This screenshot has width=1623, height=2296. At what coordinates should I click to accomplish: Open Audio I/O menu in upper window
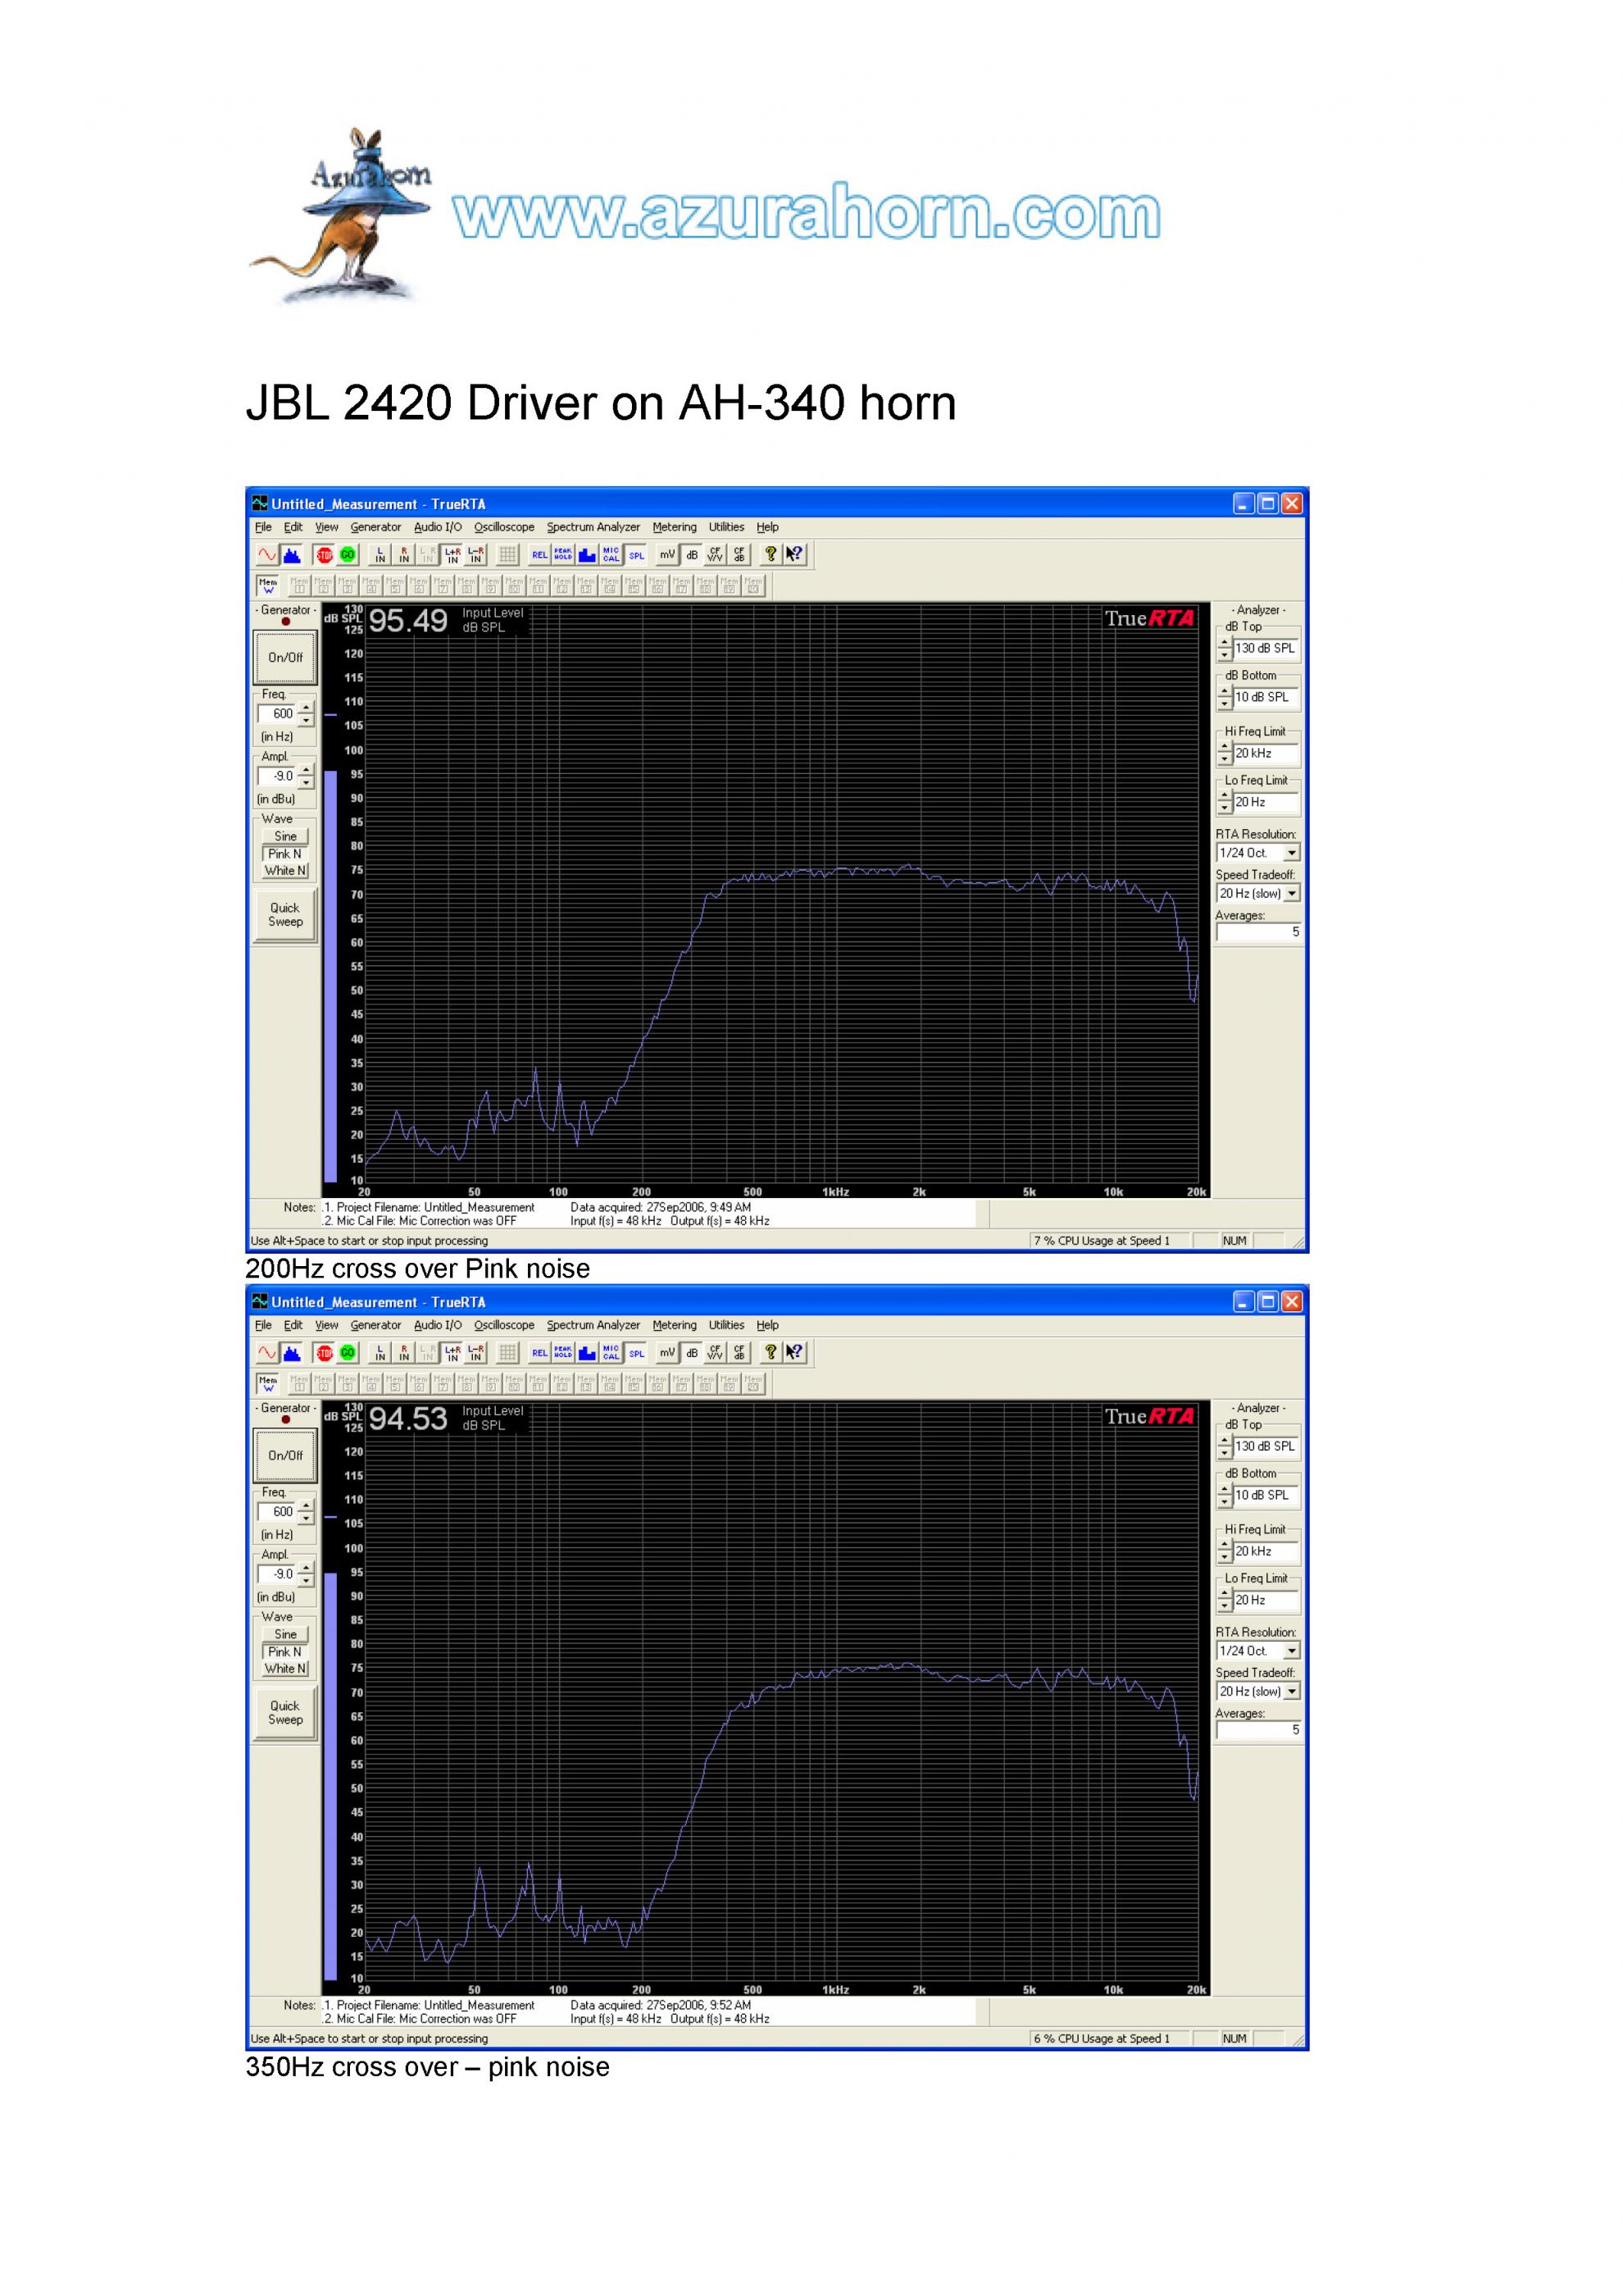tap(438, 527)
